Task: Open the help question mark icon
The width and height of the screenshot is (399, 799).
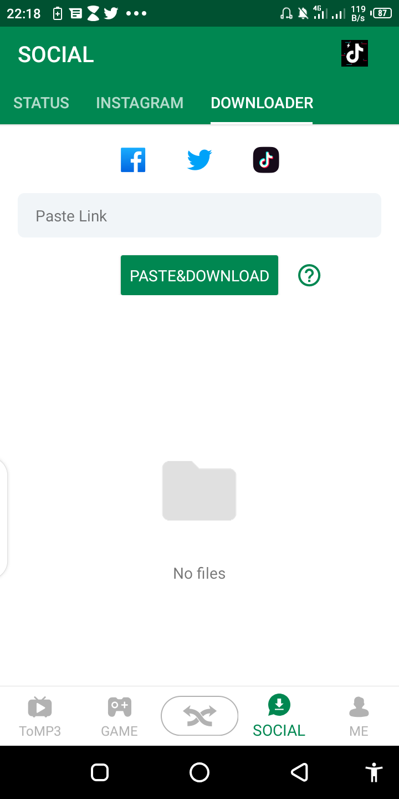Action: [309, 275]
